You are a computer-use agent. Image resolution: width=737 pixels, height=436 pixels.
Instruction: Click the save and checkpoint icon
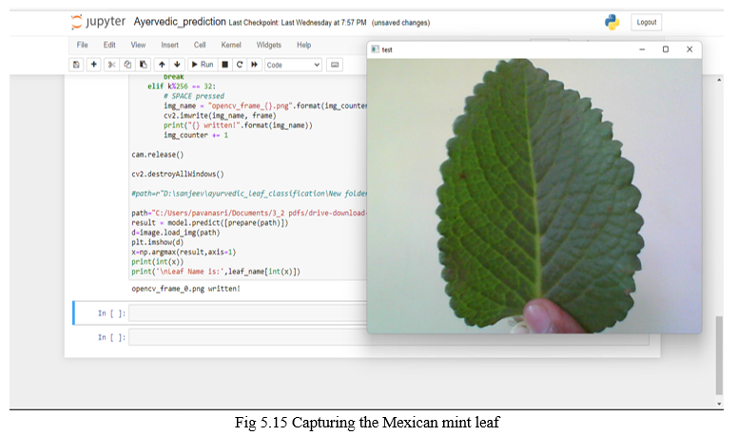pyautogui.click(x=76, y=65)
